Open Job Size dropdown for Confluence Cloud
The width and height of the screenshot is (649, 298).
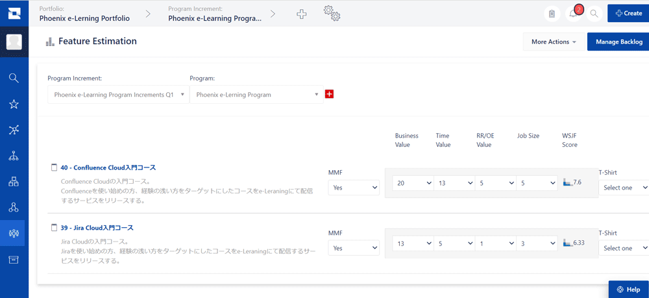click(x=537, y=183)
